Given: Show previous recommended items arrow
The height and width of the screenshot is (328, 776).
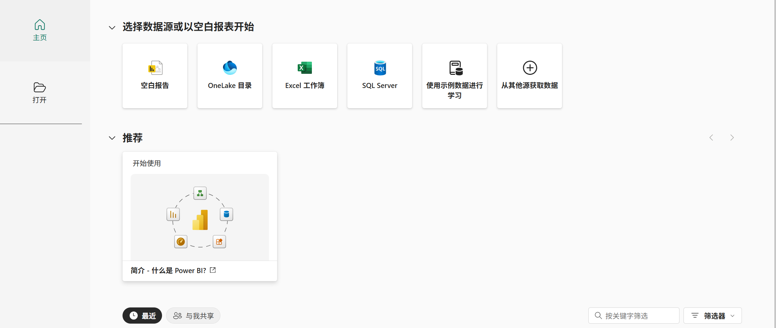Looking at the screenshot, I should (x=711, y=138).
